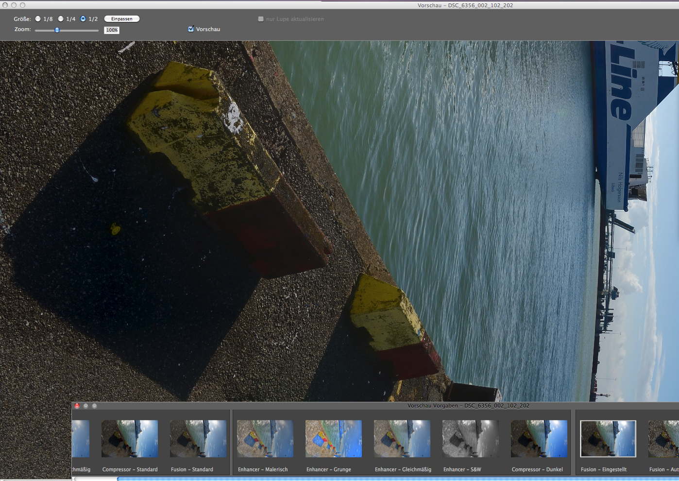Select the Enhancer – Gleichmäßig preset thumbnail

point(402,439)
